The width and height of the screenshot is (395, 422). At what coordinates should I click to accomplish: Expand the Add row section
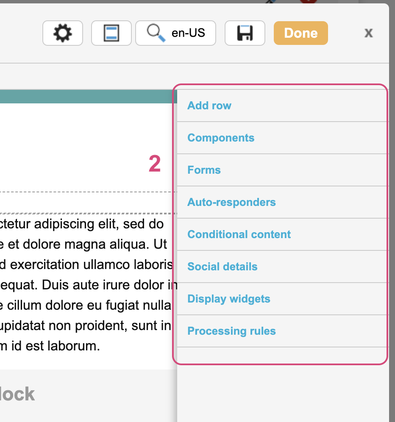pyautogui.click(x=209, y=105)
